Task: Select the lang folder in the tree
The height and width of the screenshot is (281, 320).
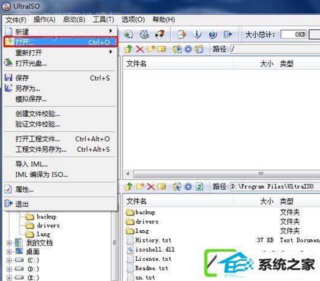Action: click(43, 234)
